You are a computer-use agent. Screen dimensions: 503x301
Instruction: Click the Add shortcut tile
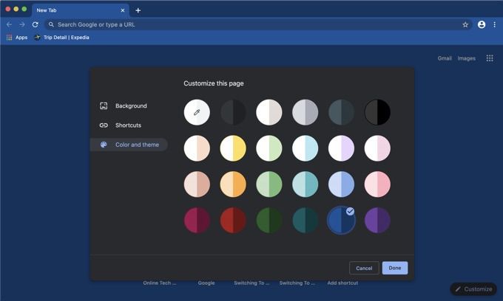(x=342, y=283)
